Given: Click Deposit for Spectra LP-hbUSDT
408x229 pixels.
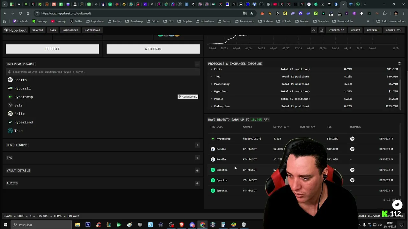Looking at the screenshot, I should pos(386,170).
